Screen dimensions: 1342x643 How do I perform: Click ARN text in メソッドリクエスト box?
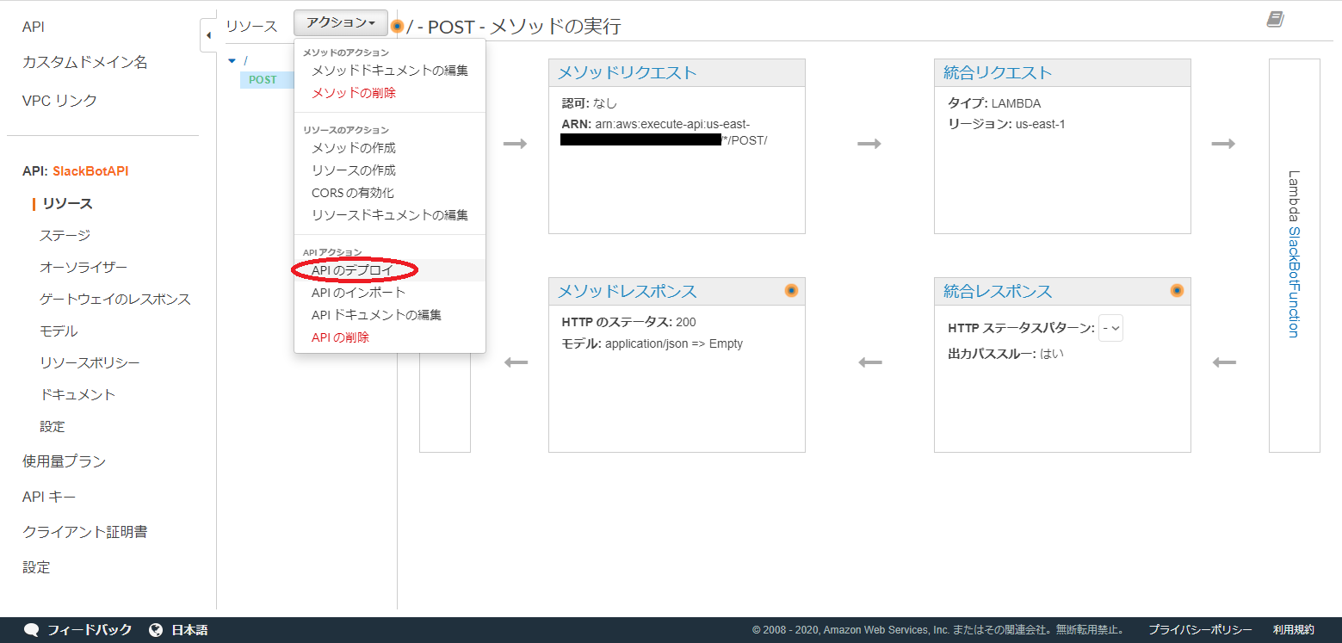(x=664, y=132)
